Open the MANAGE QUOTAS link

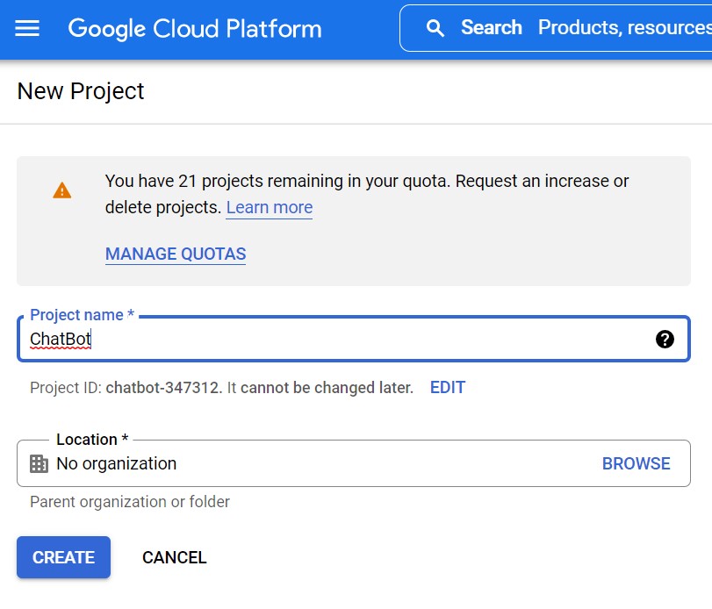[x=176, y=254]
